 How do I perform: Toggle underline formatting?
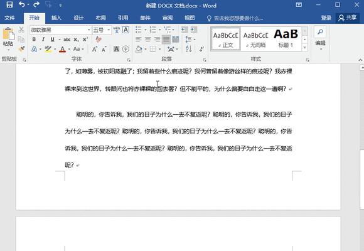tap(53, 40)
